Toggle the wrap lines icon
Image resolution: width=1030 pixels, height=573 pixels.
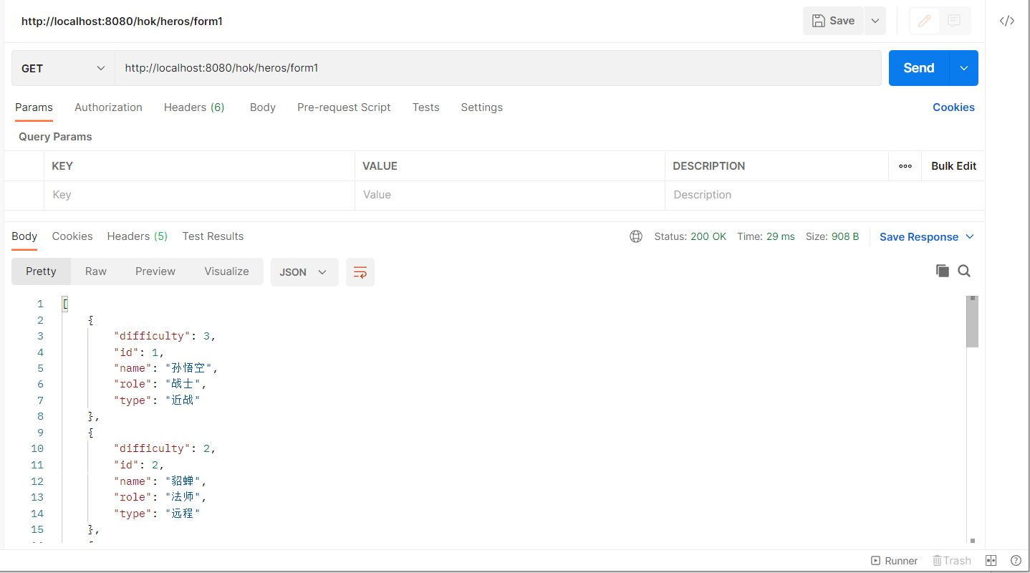coord(360,272)
